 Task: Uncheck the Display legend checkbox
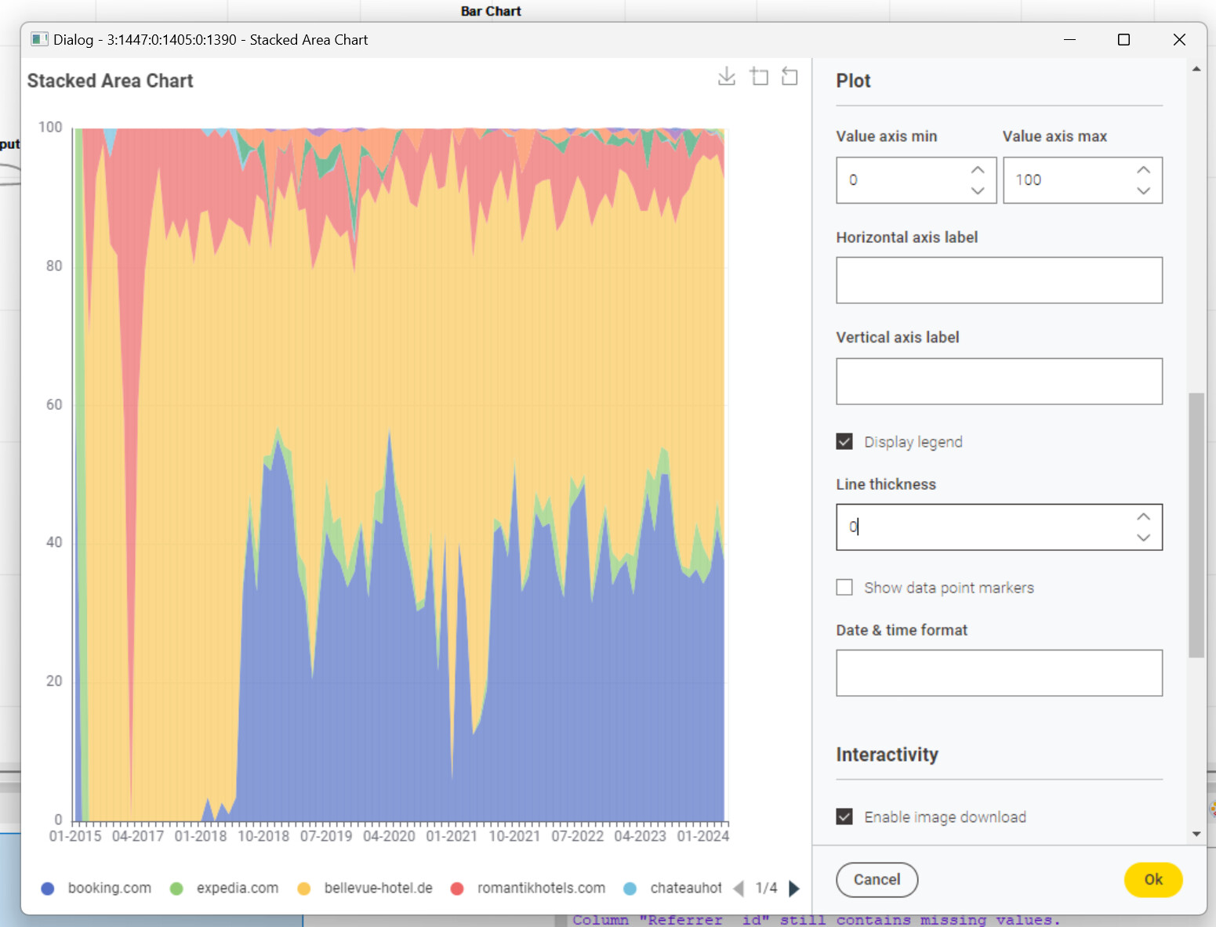coord(844,442)
